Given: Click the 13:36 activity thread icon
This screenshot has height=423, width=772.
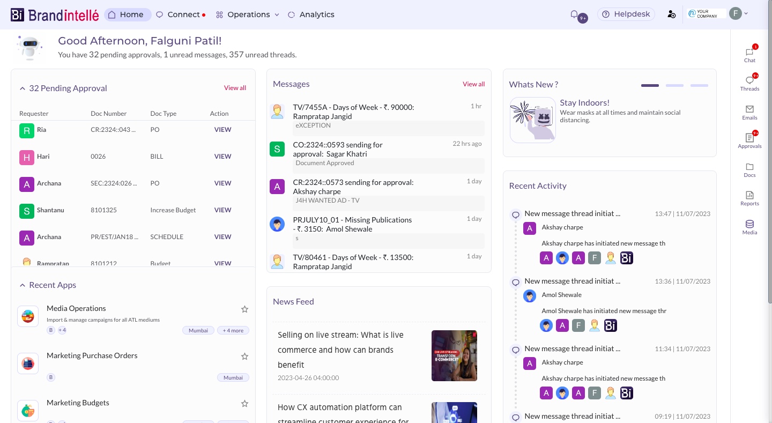Looking at the screenshot, I should (516, 282).
